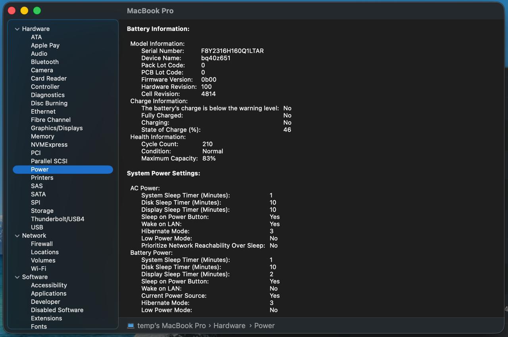The width and height of the screenshot is (508, 337).
Task: Select USB in Hardware list
Action: 37,227
